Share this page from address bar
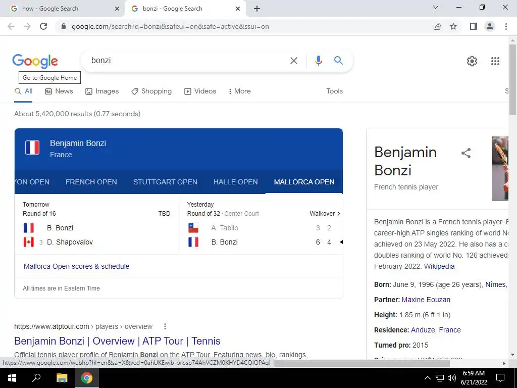The image size is (517, 388). 437,26
